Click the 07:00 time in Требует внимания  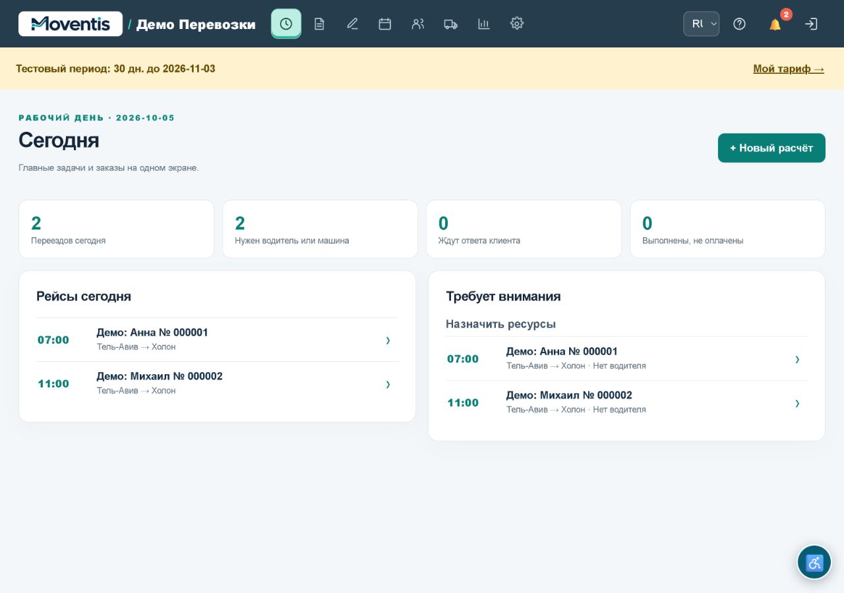pyautogui.click(x=463, y=359)
